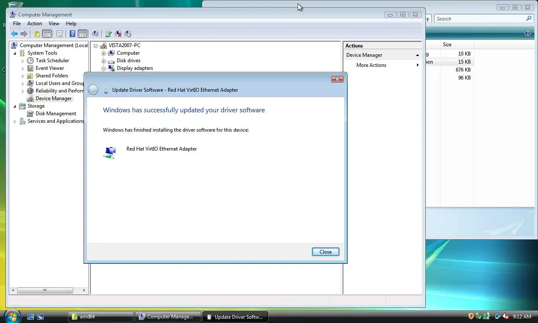
Task: Select Shared Folders in the tree
Action: 52,76
